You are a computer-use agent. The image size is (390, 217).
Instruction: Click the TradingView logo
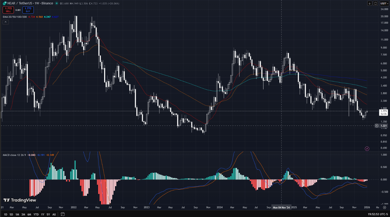pos(19,200)
